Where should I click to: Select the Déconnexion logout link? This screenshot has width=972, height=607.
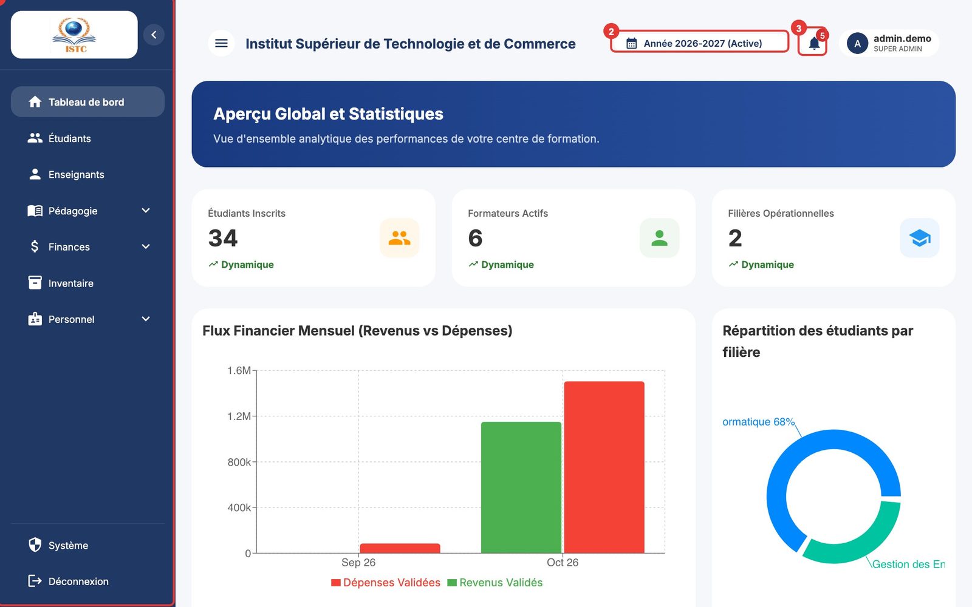click(87, 581)
